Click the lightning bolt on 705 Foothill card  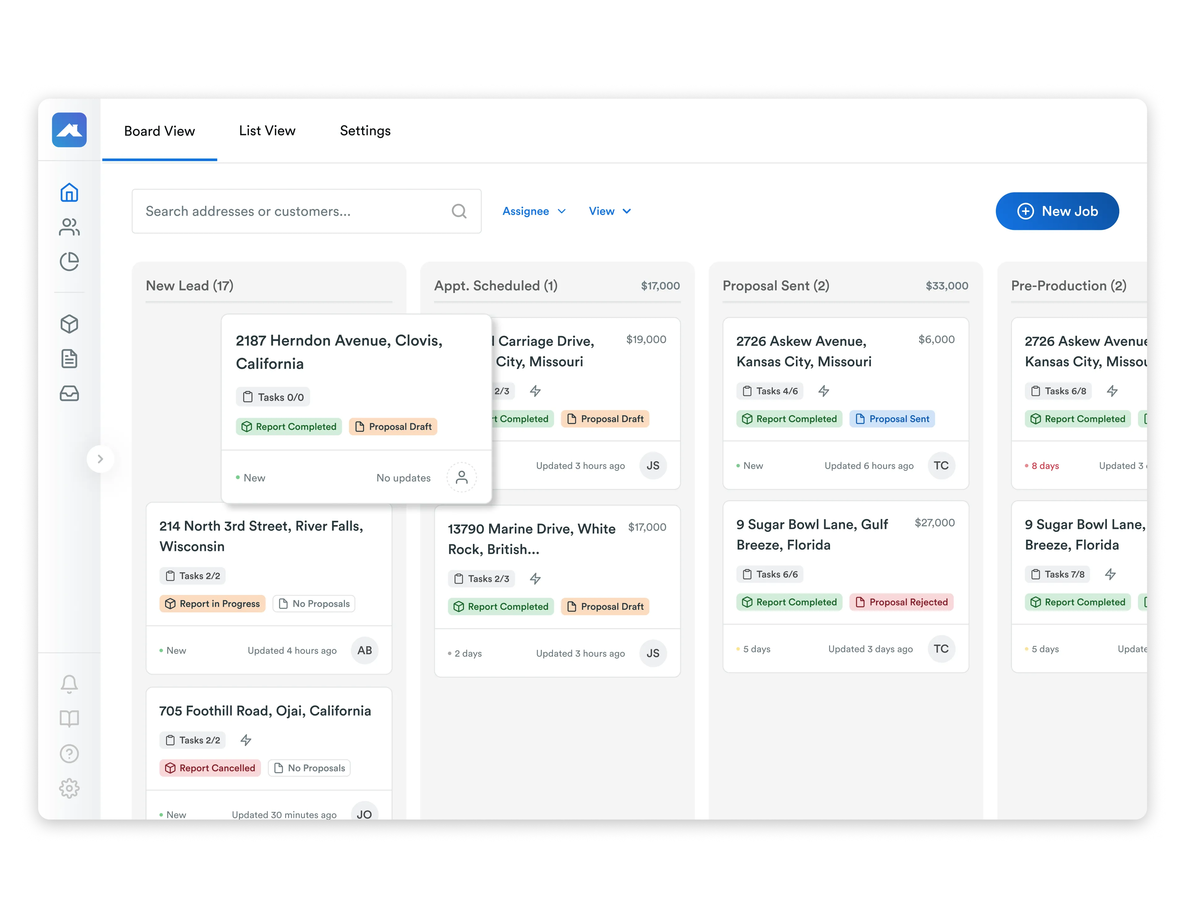(x=246, y=740)
